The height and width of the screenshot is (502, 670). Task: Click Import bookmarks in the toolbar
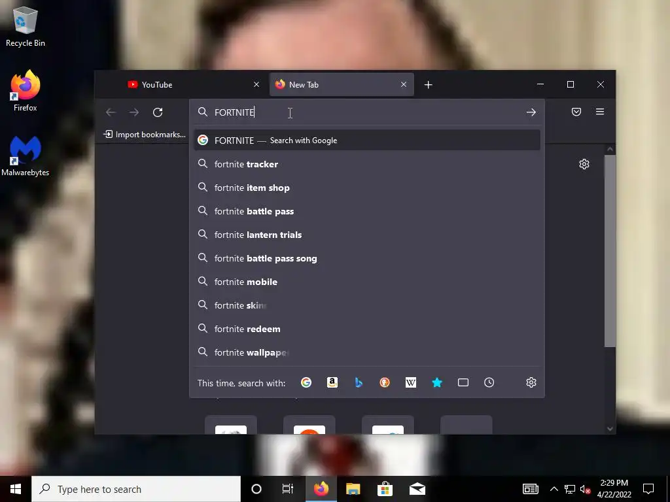click(x=145, y=135)
